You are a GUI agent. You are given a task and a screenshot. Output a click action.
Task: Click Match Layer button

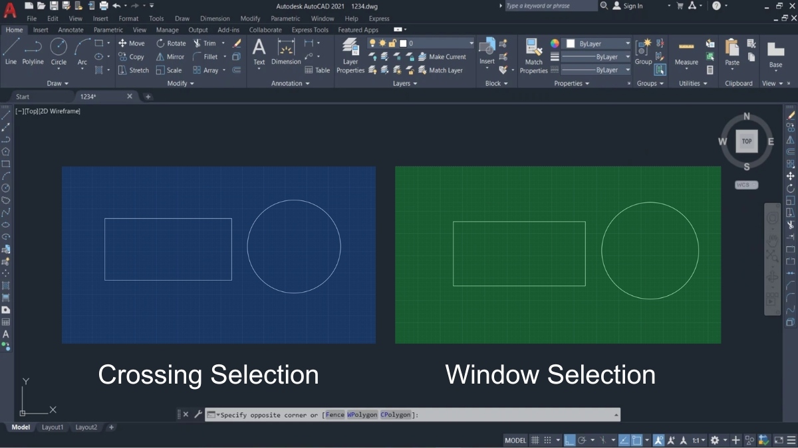click(440, 70)
